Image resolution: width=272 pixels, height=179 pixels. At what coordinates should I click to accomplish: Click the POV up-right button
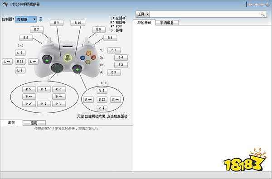pos(59,89)
